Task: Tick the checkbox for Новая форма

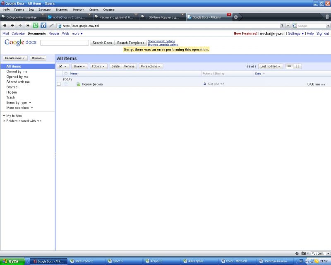Action: [x=59, y=84]
